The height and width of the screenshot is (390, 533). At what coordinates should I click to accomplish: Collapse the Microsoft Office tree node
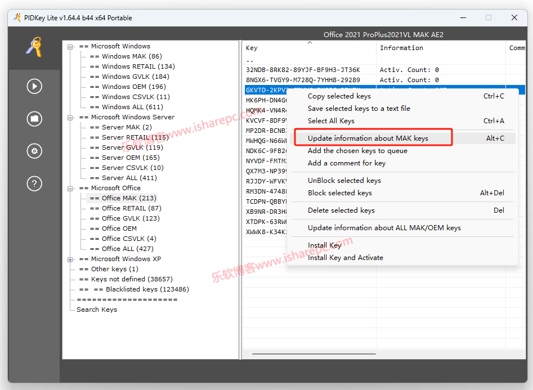click(70, 189)
